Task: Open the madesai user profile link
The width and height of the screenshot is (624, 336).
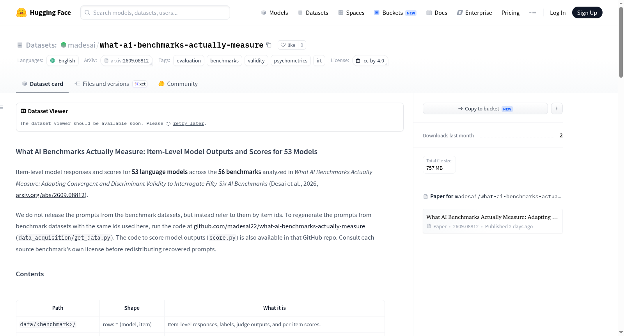Action: [x=82, y=45]
